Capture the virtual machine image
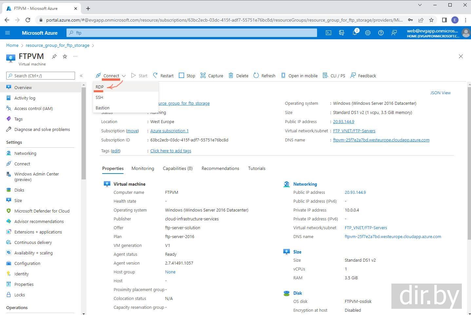Viewport: 471px width, 315px height. click(212, 76)
